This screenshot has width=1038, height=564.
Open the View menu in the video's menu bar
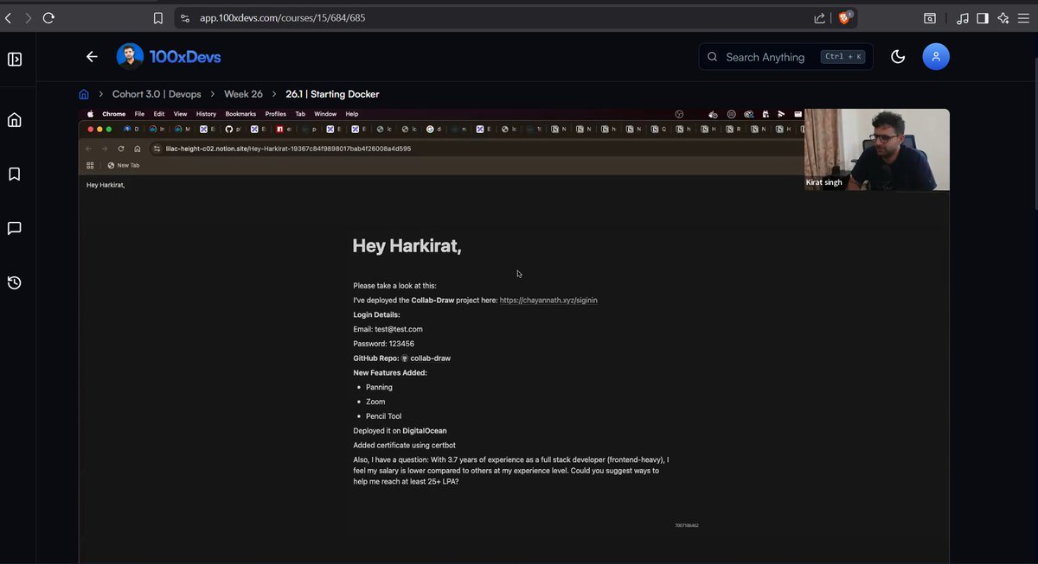[180, 114]
